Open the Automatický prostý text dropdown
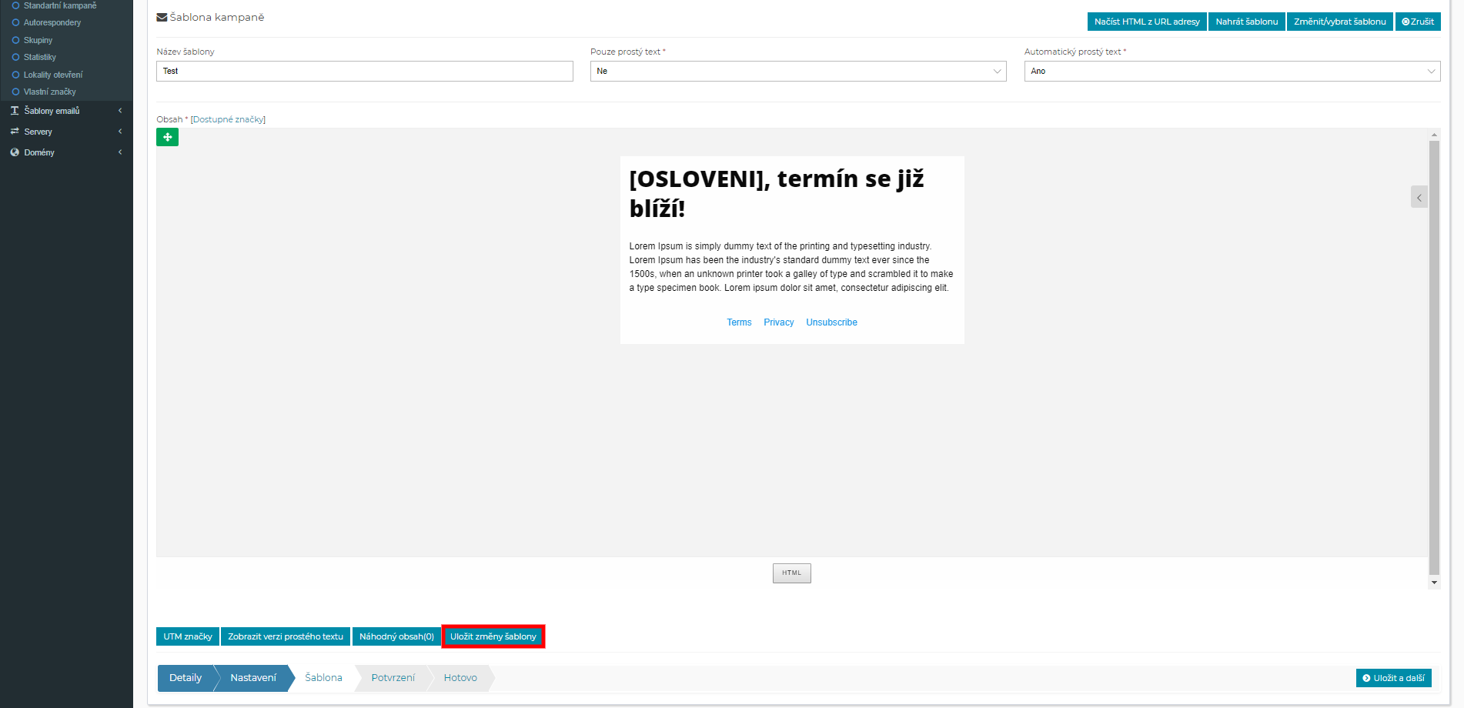 [x=1232, y=71]
